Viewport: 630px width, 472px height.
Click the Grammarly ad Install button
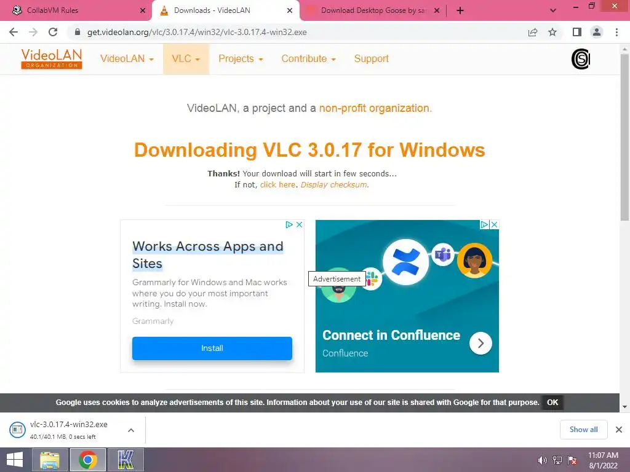(x=212, y=348)
